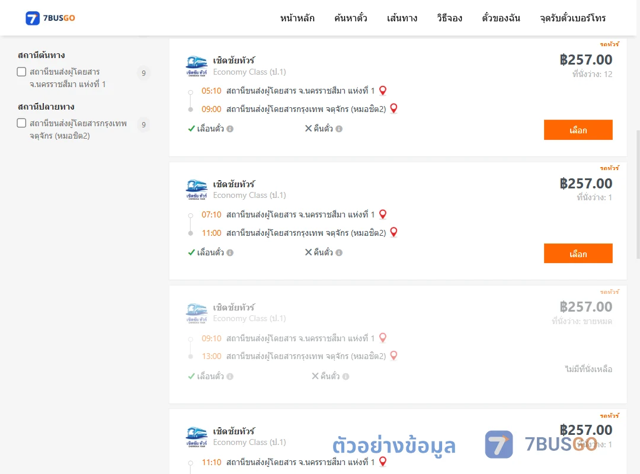Viewport: 640px width, 474px height.
Task: Click the page vertical scrollbar
Action: tap(638, 194)
